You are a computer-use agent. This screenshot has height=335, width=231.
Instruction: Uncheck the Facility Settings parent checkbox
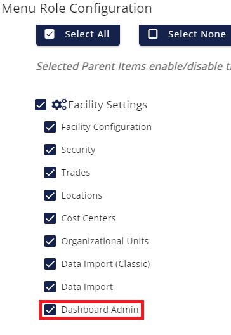click(x=41, y=105)
